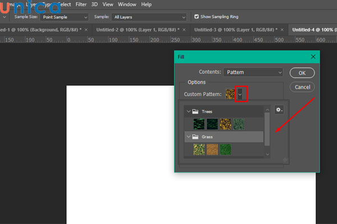Open the pattern picker gear settings menu
The height and width of the screenshot is (224, 337).
pyautogui.click(x=279, y=110)
